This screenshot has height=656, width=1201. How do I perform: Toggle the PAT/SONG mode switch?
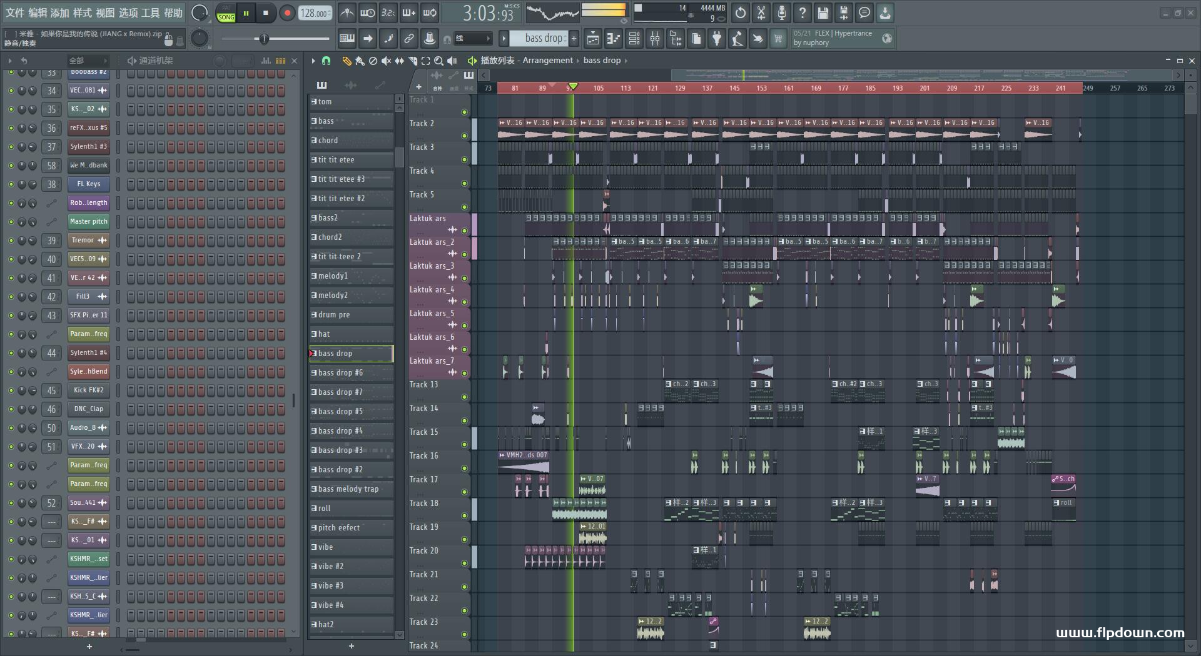pos(226,13)
